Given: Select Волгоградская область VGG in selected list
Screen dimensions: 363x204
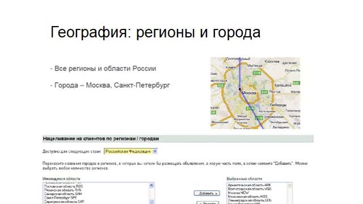Looking at the screenshot, I should tap(250, 189).
